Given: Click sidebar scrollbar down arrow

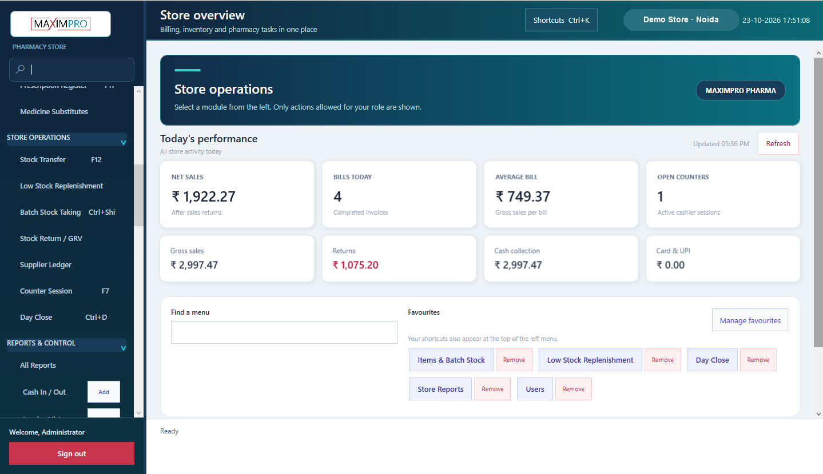Looking at the screenshot, I should pos(138,412).
